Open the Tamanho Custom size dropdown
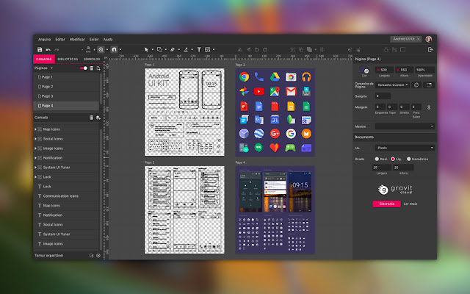This screenshot has height=294, width=470. 392,85
